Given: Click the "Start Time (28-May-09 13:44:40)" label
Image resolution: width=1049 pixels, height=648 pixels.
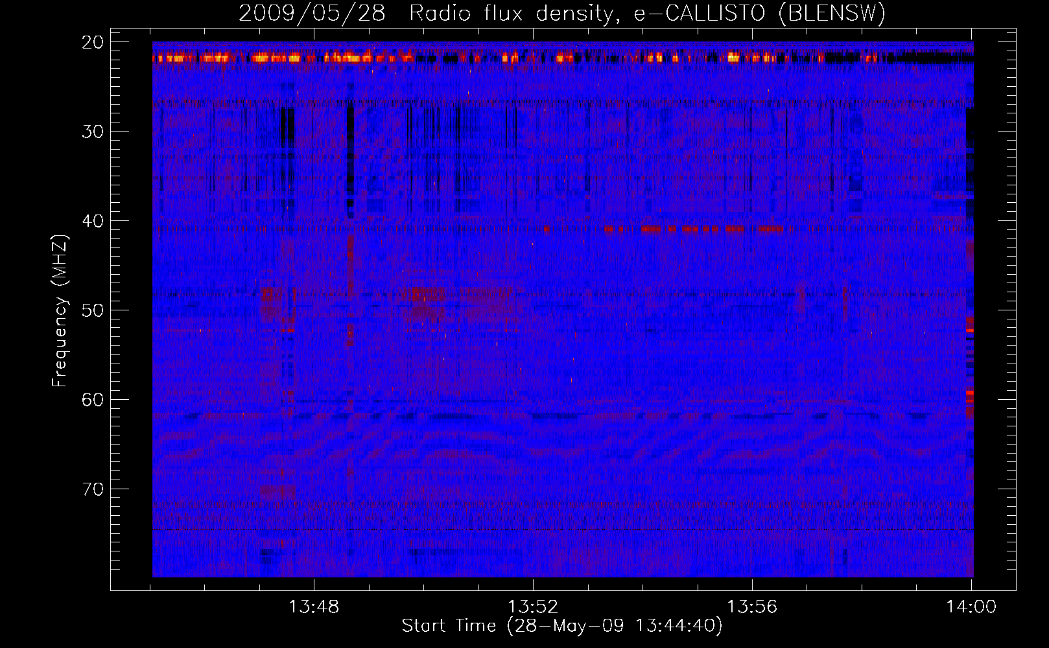Looking at the screenshot, I should [562, 626].
